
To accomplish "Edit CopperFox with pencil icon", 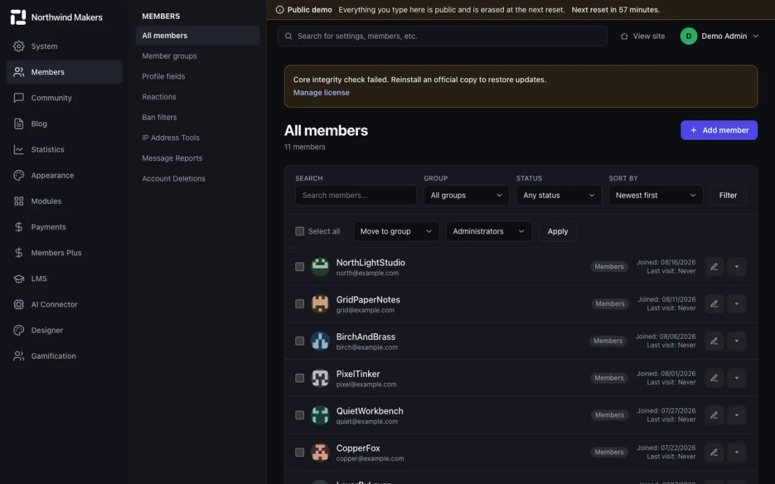I will [x=714, y=452].
